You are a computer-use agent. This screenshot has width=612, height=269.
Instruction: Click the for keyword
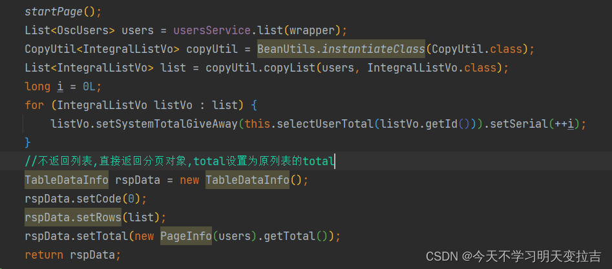click(x=34, y=105)
